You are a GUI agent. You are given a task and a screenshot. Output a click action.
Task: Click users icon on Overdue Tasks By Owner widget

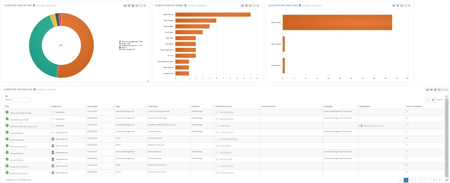click(242, 5)
